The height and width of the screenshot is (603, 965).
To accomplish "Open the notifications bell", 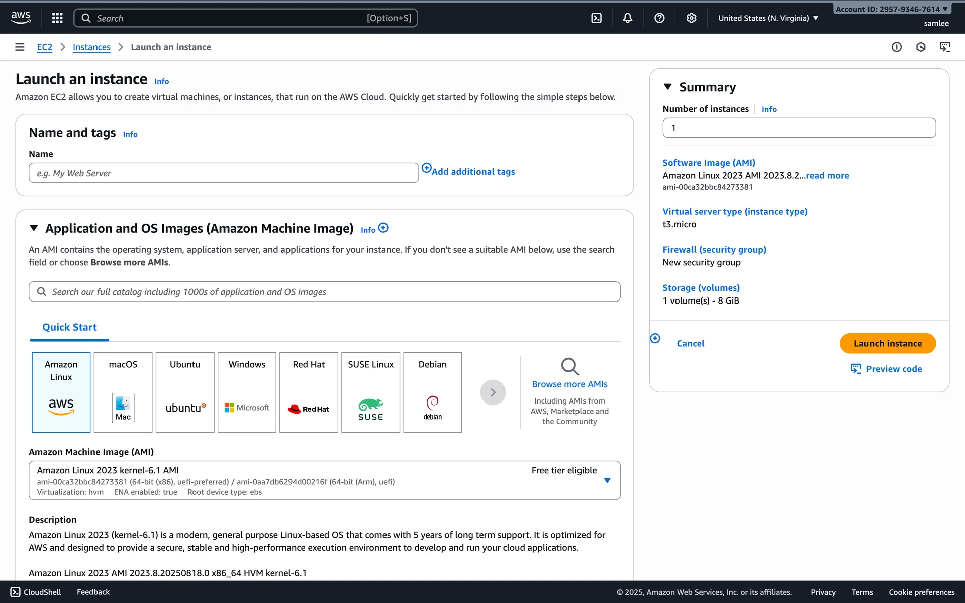I will click(627, 18).
